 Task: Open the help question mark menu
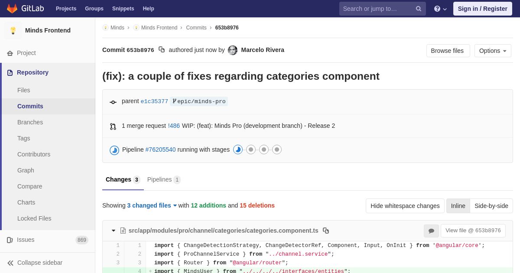click(440, 9)
